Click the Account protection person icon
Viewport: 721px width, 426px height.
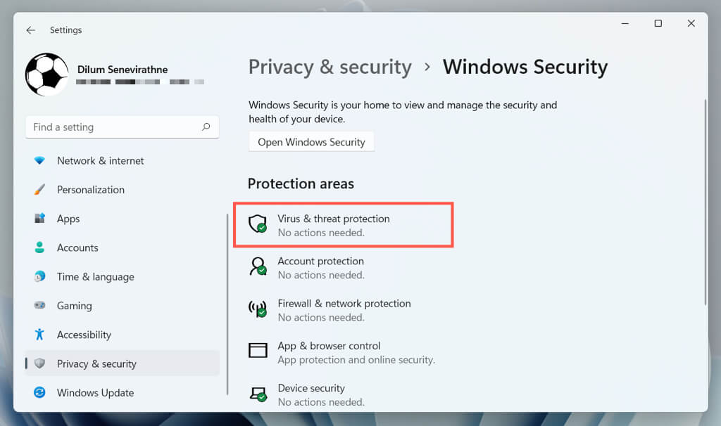coord(258,266)
